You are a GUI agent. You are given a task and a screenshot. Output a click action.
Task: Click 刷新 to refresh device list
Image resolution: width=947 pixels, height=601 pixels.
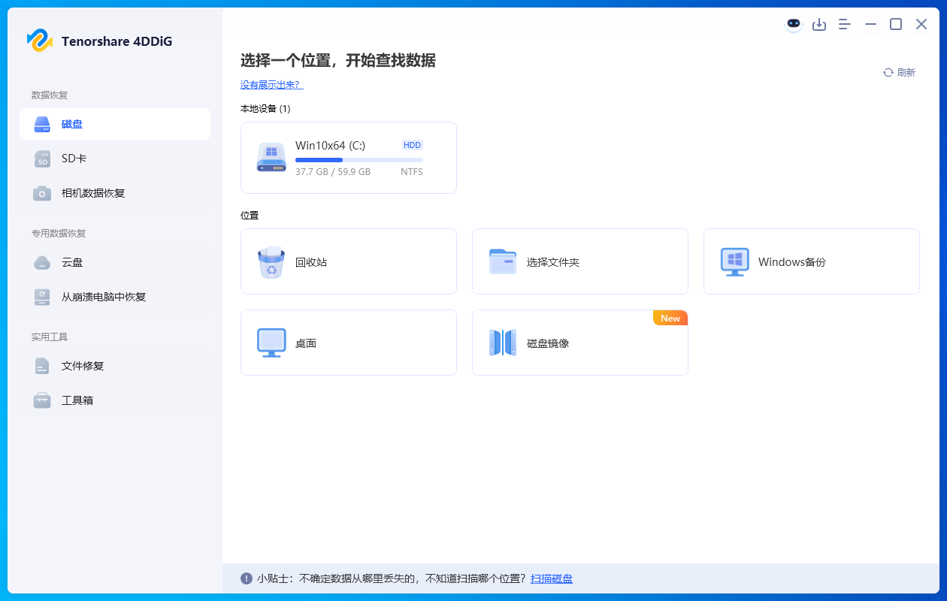coord(898,72)
